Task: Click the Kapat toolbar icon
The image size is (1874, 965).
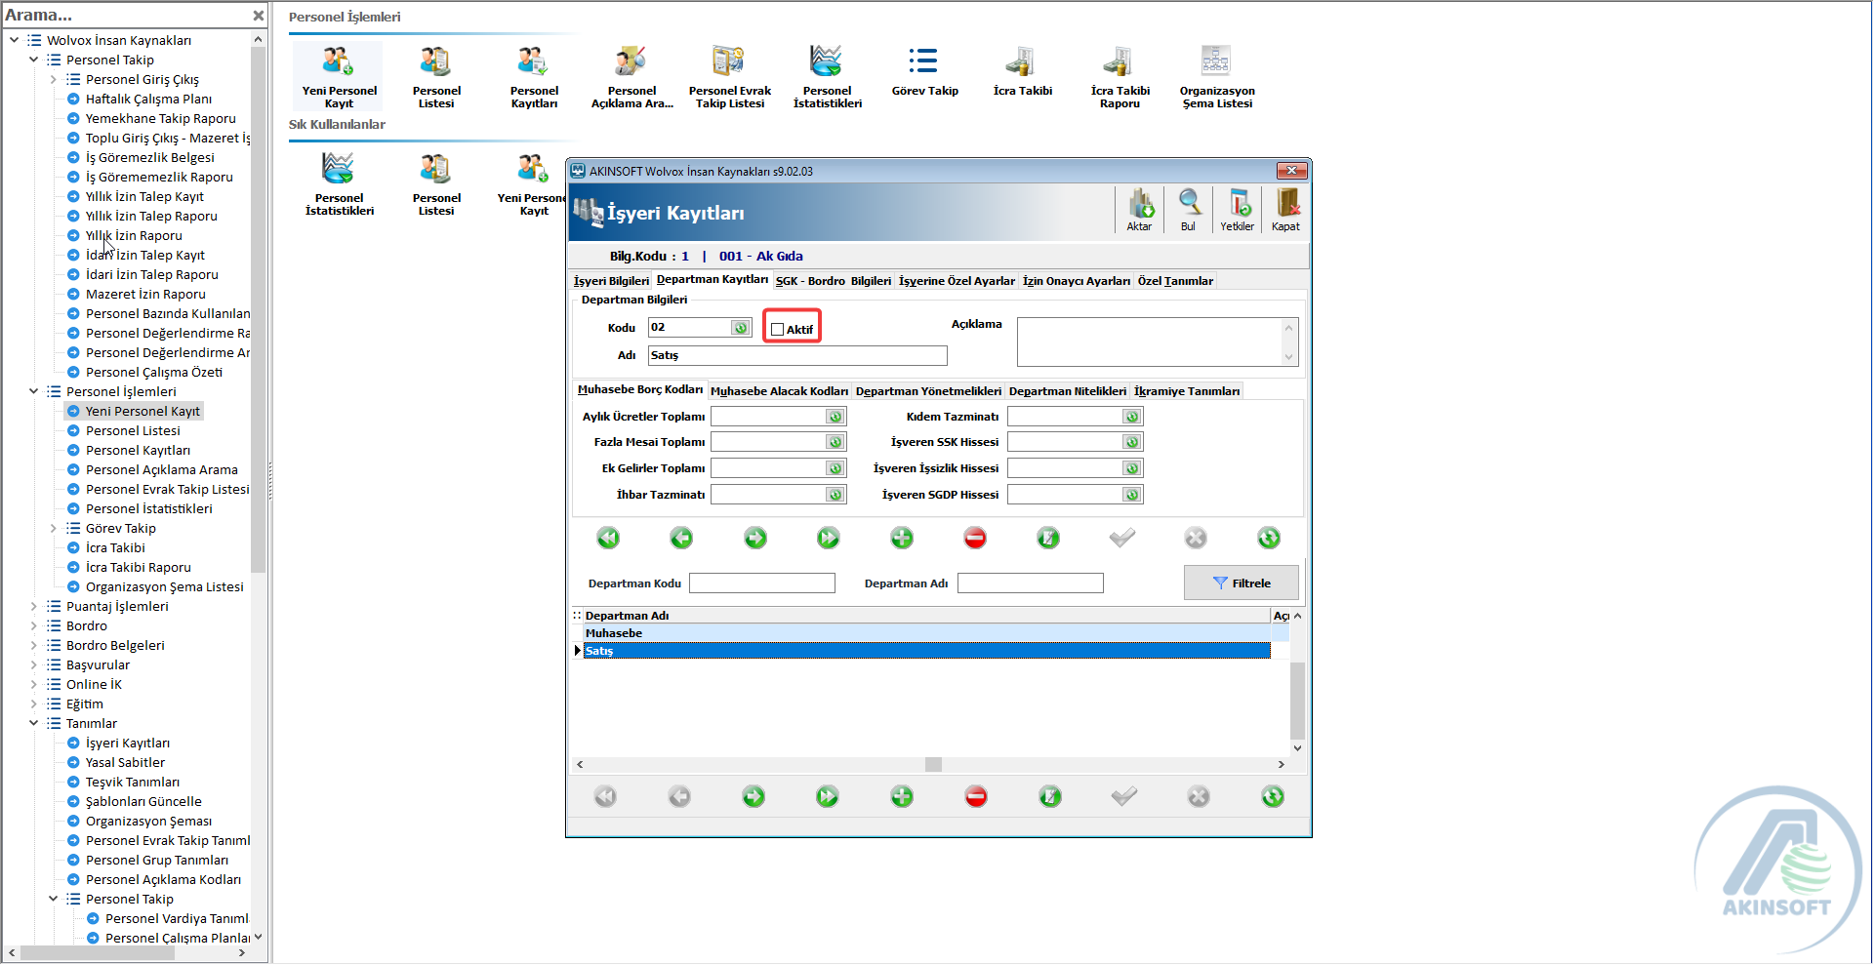Action: click(1285, 210)
